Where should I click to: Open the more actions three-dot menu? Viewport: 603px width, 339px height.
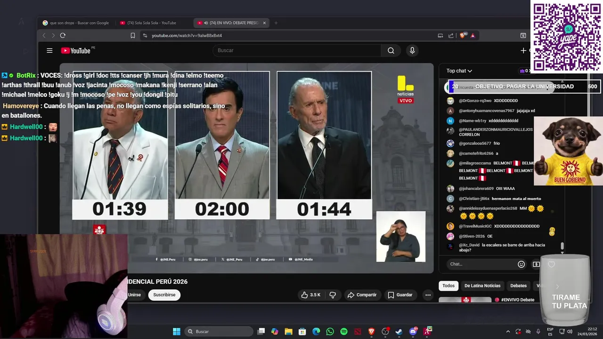point(428,295)
